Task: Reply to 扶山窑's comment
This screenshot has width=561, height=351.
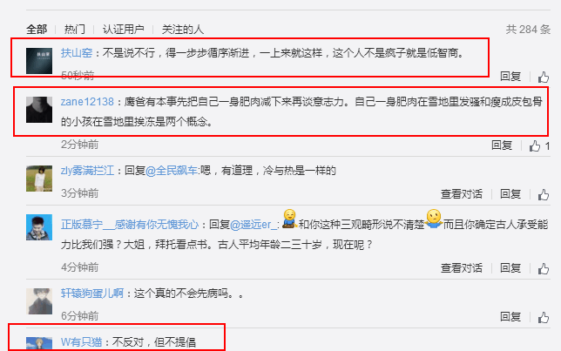Action: tap(510, 77)
